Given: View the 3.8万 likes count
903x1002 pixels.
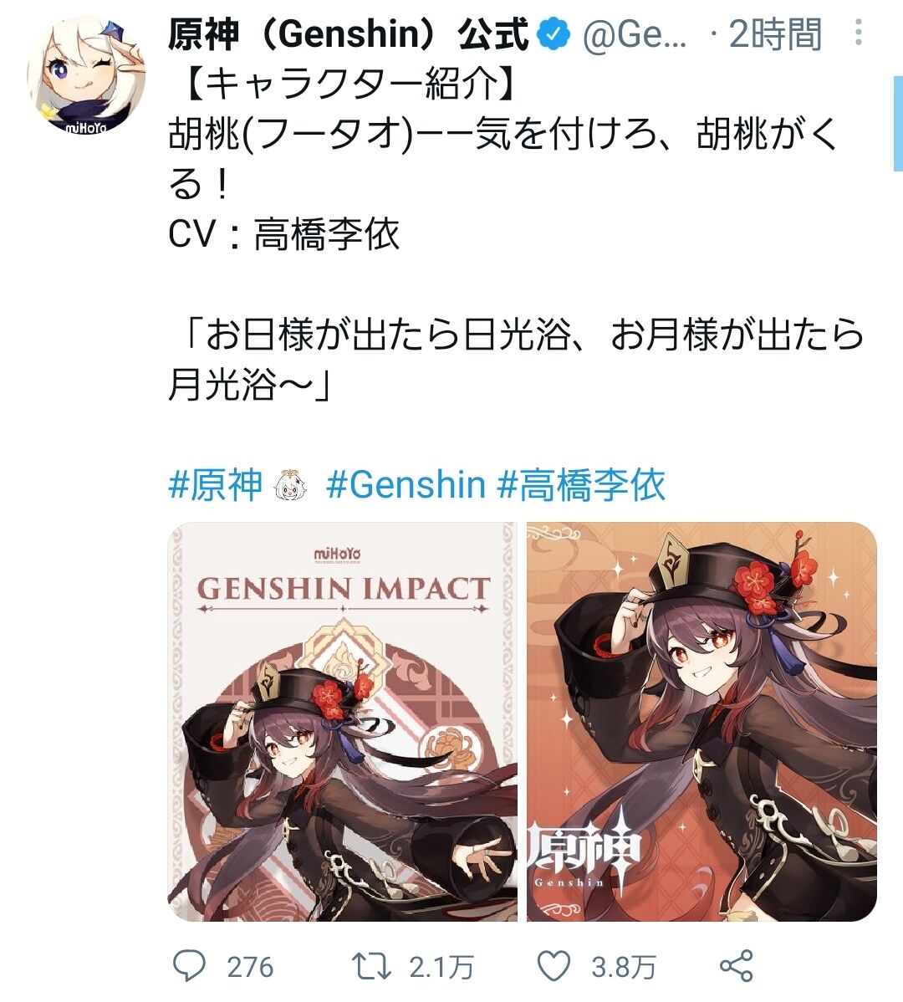Looking at the screenshot, I should [x=623, y=968].
